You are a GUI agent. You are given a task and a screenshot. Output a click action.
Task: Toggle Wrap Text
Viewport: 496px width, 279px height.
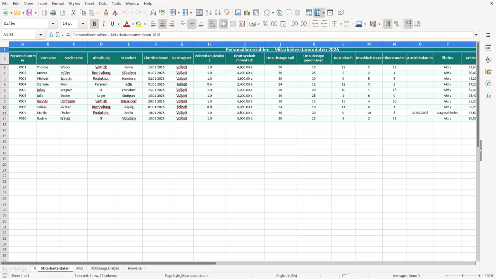(212, 24)
